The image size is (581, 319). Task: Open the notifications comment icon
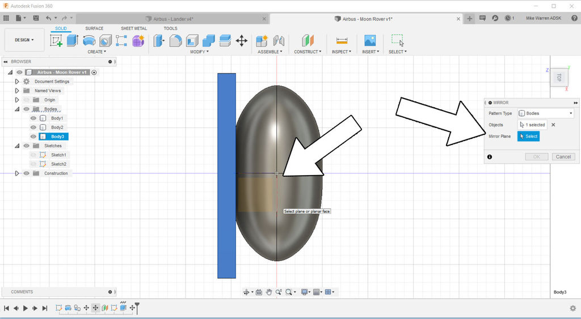pyautogui.click(x=482, y=18)
